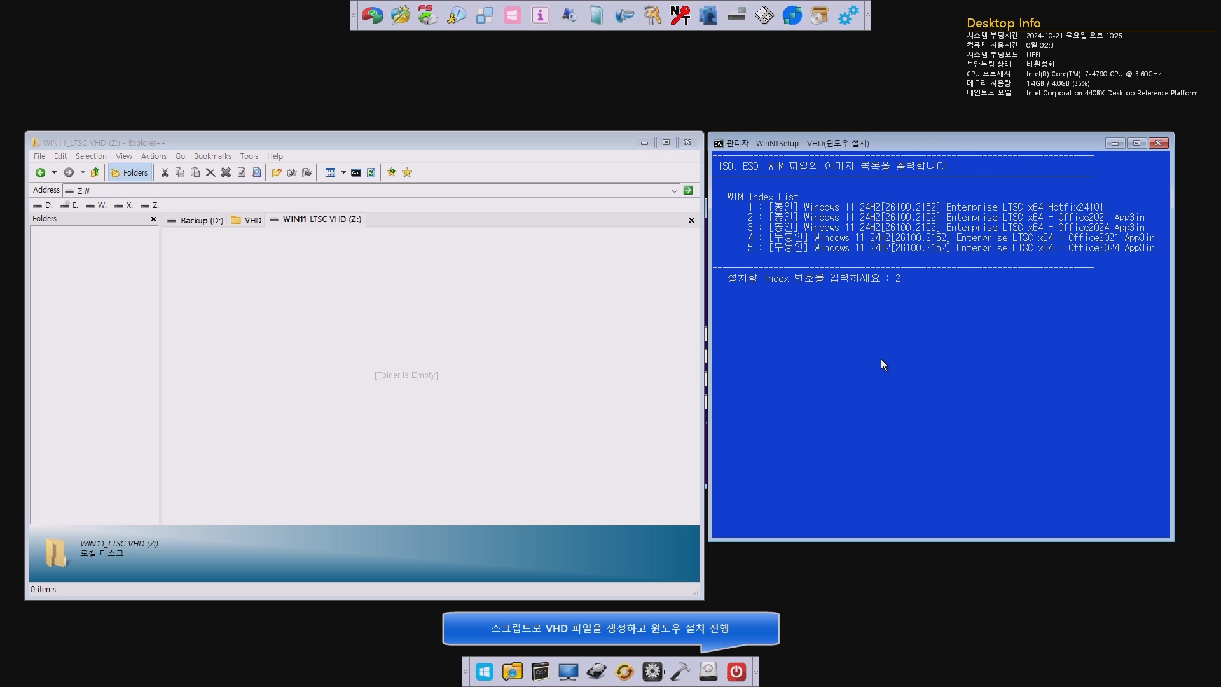
Task: Switch to the Backup (D:) tab
Action: (195, 220)
